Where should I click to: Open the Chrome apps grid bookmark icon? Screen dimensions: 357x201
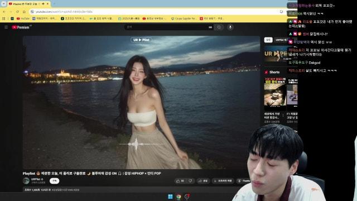coord(4,18)
